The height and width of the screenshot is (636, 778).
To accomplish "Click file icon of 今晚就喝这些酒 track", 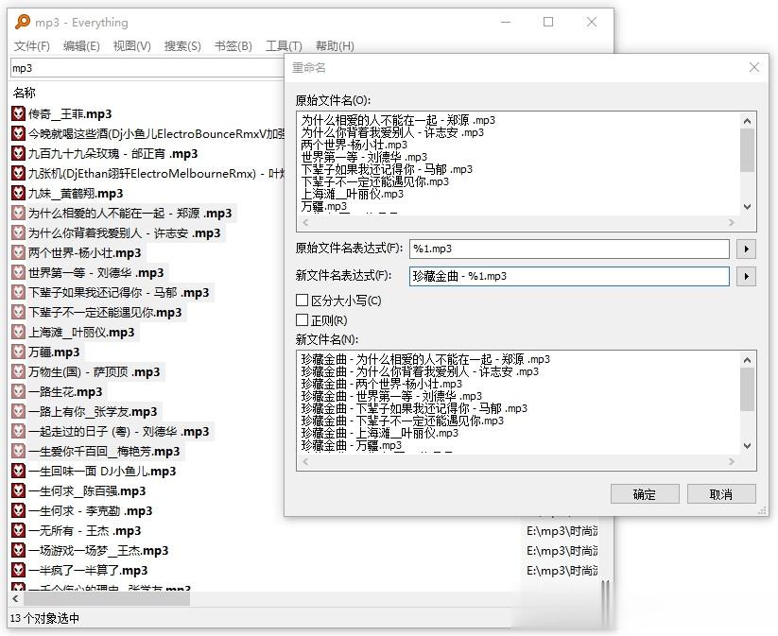I will (18, 133).
